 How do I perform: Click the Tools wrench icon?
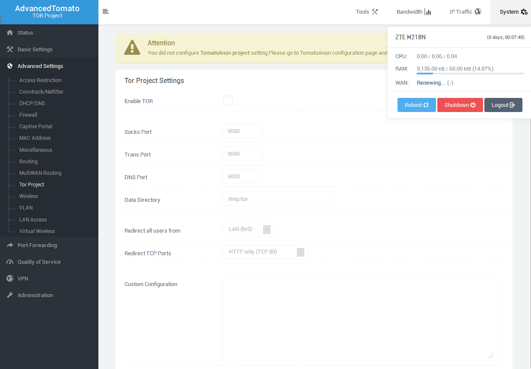[x=375, y=12]
